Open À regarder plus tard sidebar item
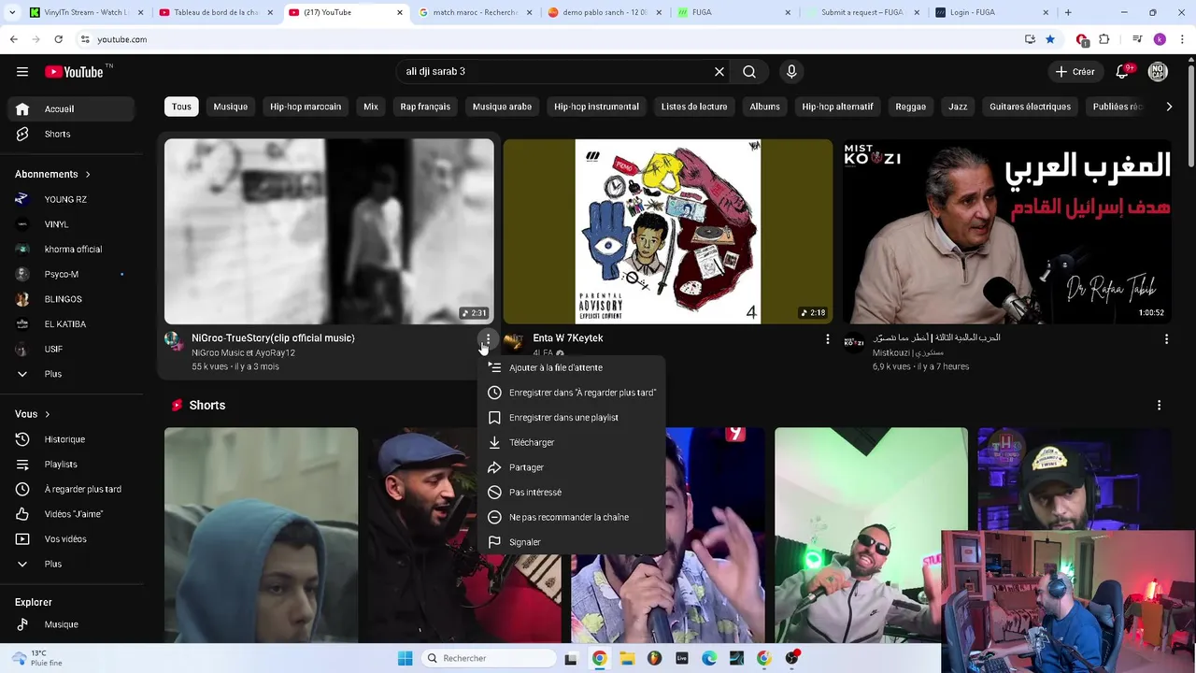This screenshot has width=1196, height=673. [72, 489]
